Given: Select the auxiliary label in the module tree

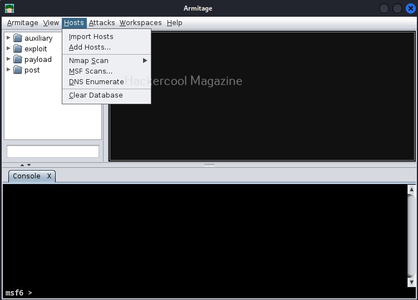Looking at the screenshot, I should (x=38, y=38).
